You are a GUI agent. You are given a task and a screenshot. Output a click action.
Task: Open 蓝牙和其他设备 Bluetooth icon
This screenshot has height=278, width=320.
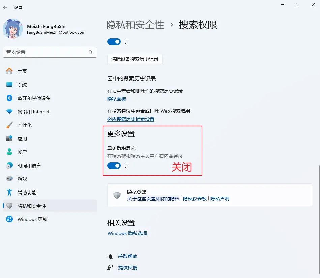[x=9, y=98]
